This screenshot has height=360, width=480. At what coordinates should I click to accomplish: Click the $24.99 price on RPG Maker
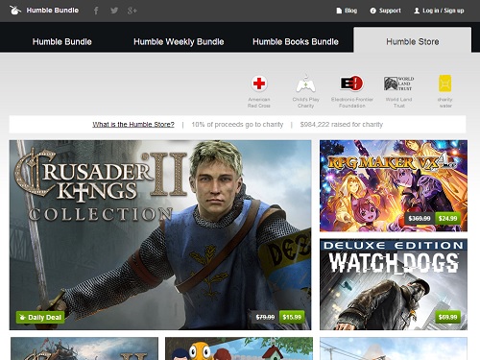pyautogui.click(x=447, y=218)
